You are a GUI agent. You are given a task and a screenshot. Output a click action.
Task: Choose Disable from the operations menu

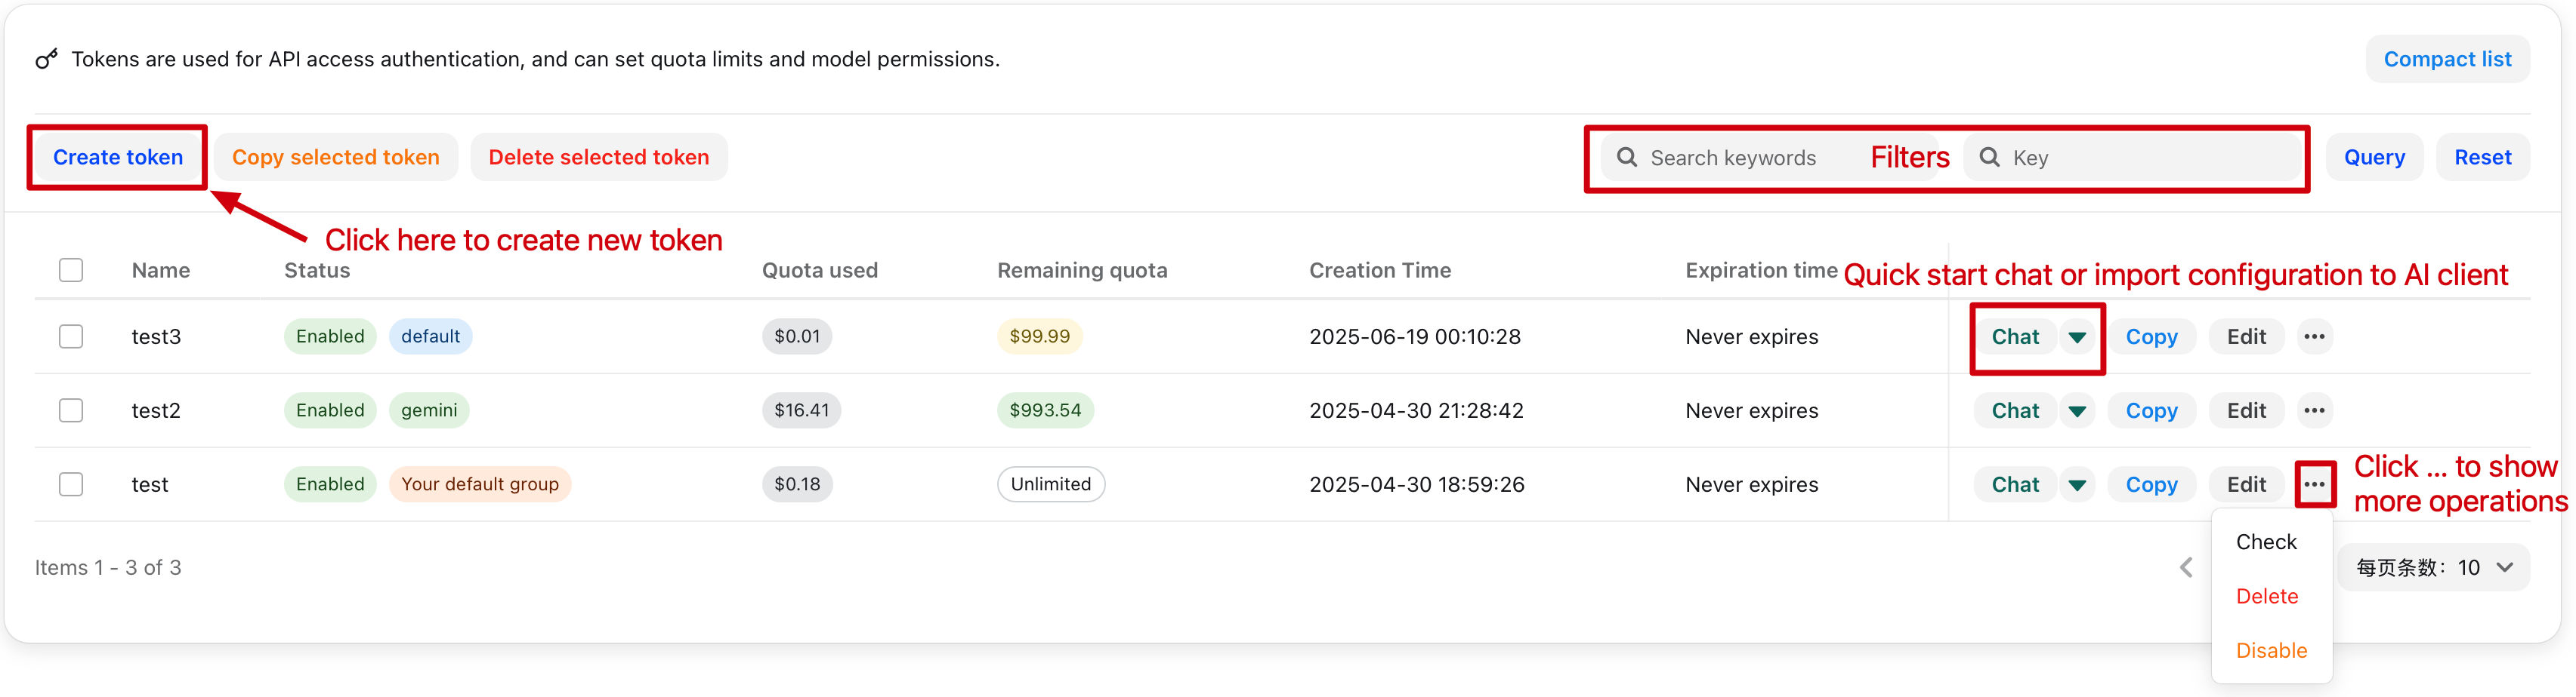[x=2271, y=650]
